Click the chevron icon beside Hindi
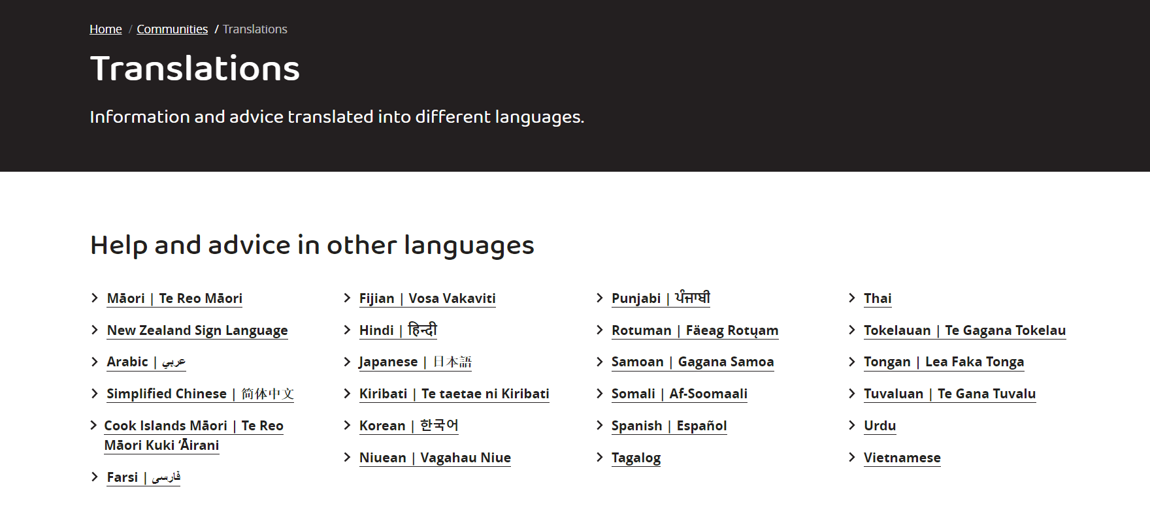The height and width of the screenshot is (523, 1150). click(x=347, y=330)
